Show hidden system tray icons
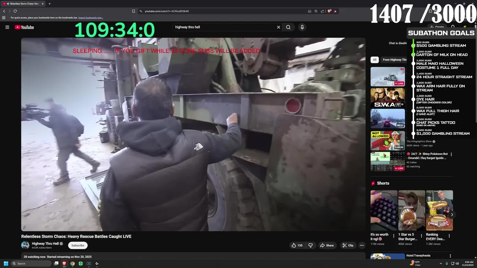The image size is (477, 268). (x=440, y=264)
